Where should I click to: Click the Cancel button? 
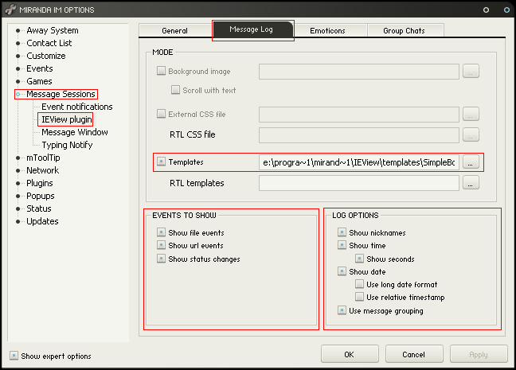tap(414, 354)
